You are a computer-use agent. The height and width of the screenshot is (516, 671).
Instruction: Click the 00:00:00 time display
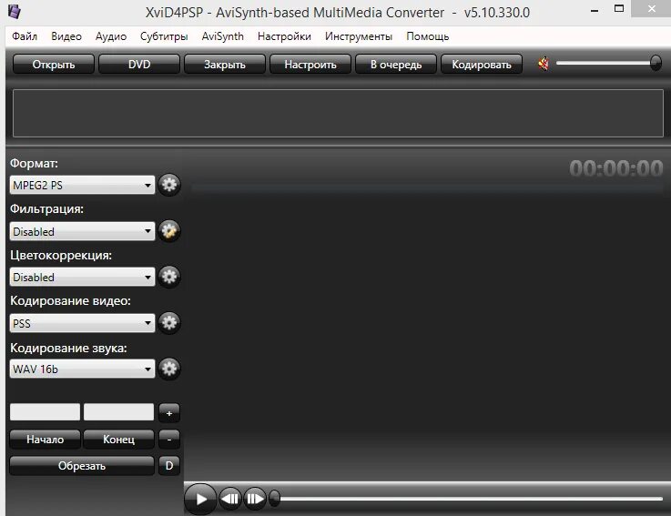click(x=615, y=168)
